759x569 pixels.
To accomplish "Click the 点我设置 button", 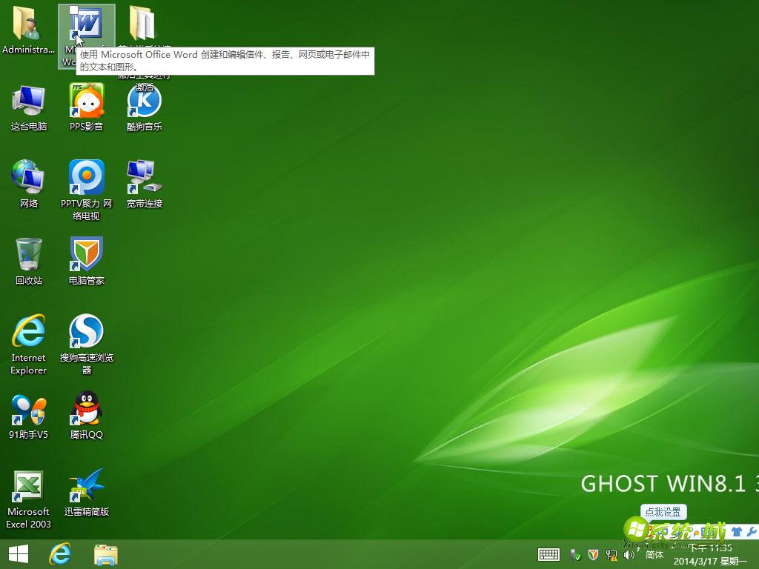I will click(663, 512).
